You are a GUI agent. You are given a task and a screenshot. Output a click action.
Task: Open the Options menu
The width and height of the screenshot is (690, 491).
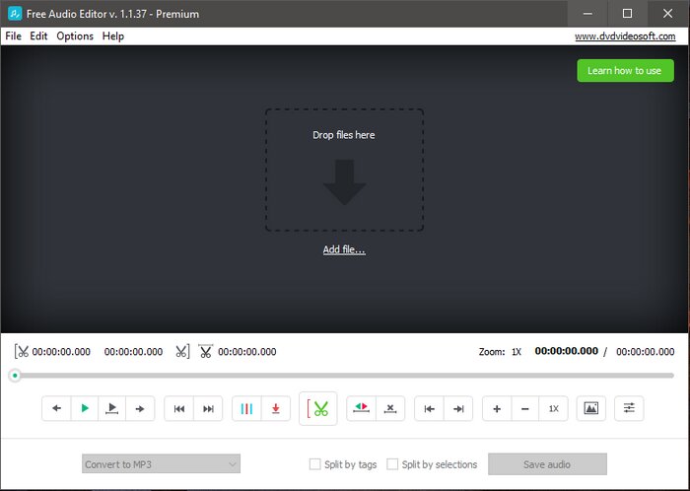(x=75, y=36)
